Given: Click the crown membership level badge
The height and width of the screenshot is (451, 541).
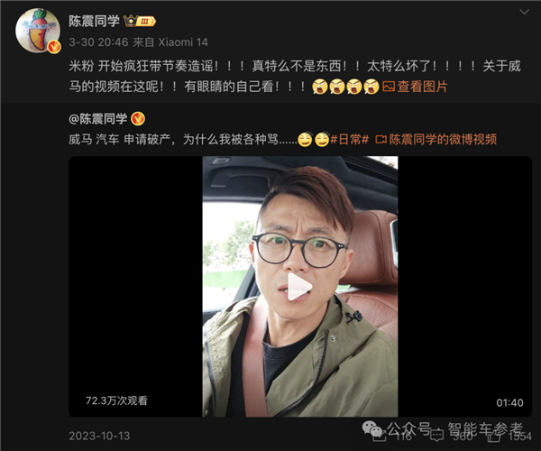Looking at the screenshot, I should pos(140,22).
